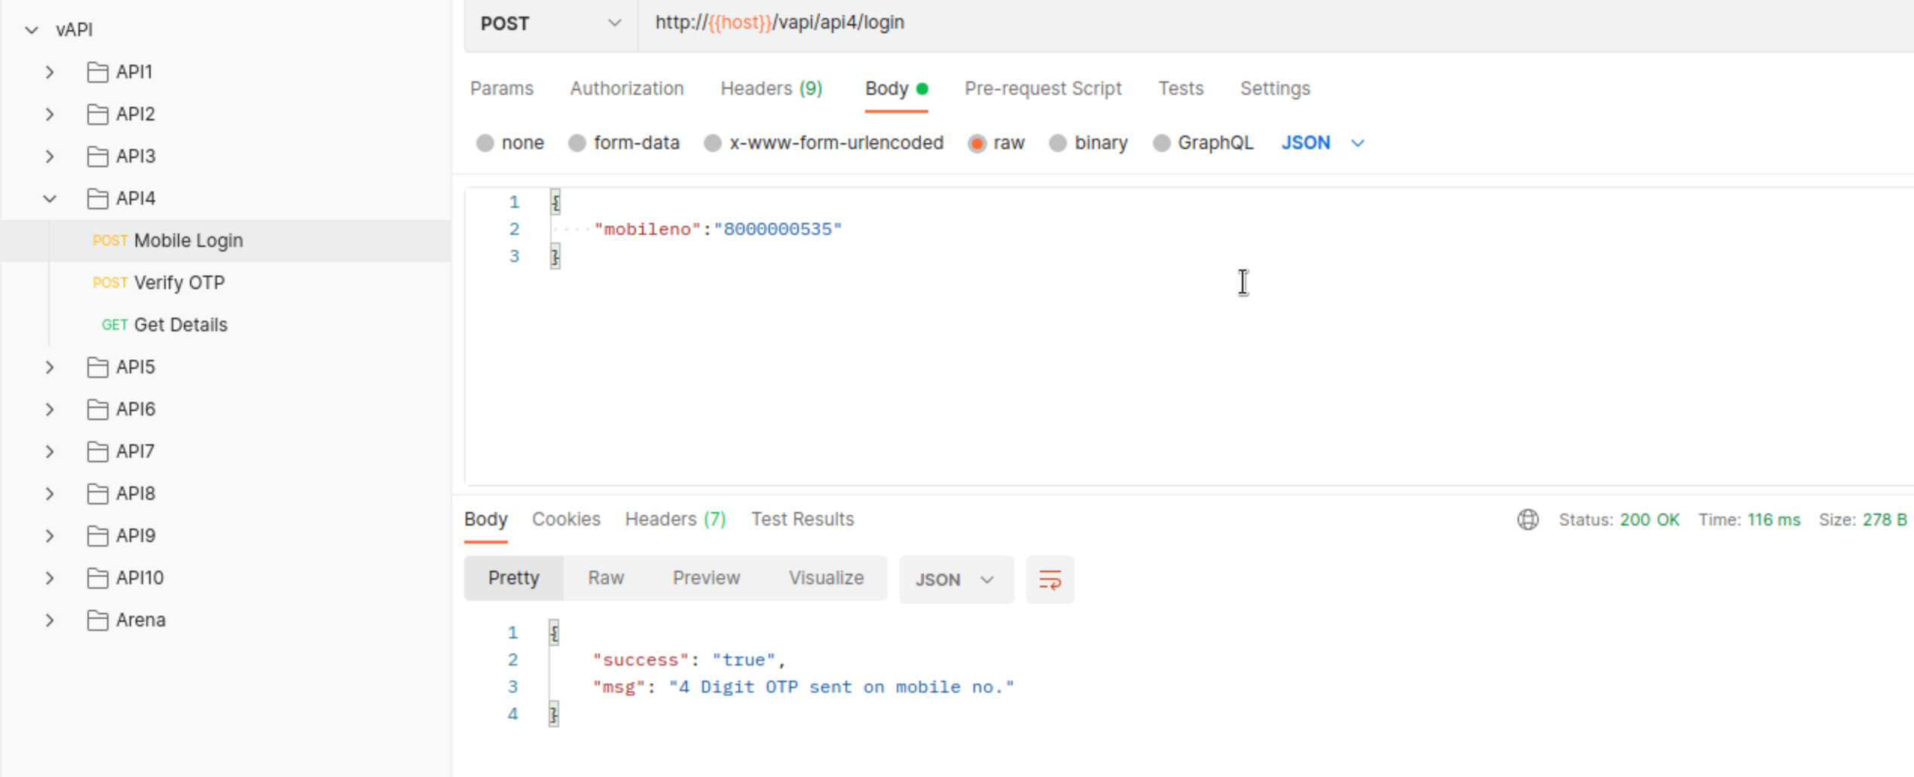
Task: Click the API8 folder icon
Action: click(x=97, y=494)
